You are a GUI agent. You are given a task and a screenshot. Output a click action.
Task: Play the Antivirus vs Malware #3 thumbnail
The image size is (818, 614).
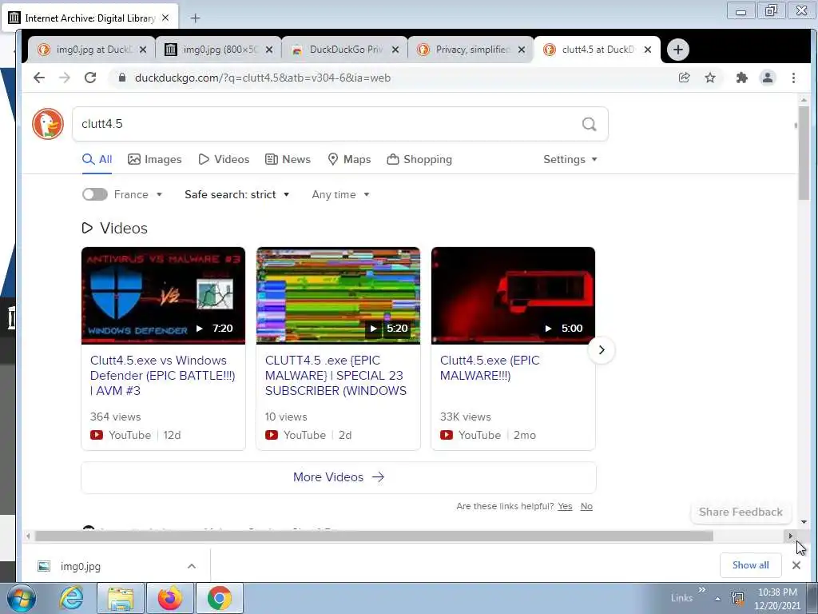click(163, 296)
